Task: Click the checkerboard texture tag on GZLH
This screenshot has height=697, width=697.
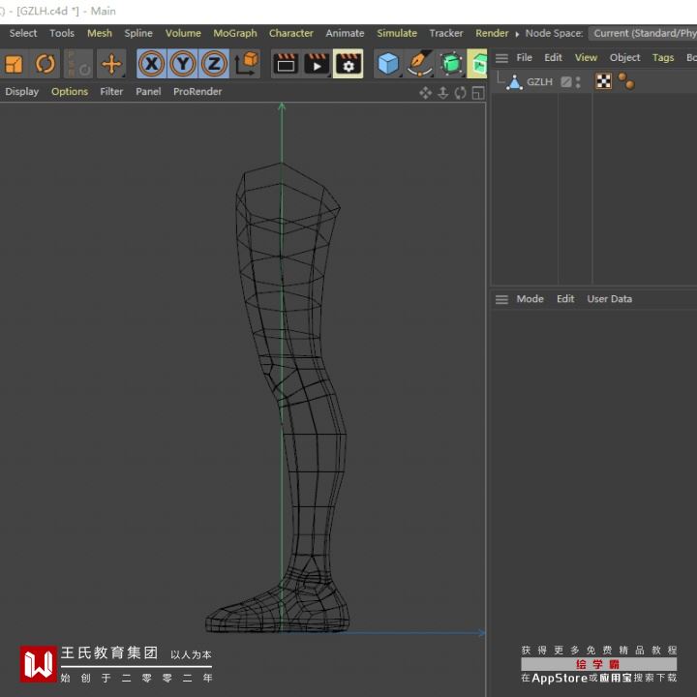Action: (604, 82)
